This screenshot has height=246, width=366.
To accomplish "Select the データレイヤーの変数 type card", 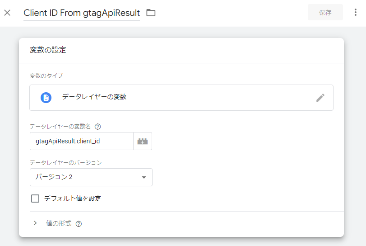I will pos(181,98).
